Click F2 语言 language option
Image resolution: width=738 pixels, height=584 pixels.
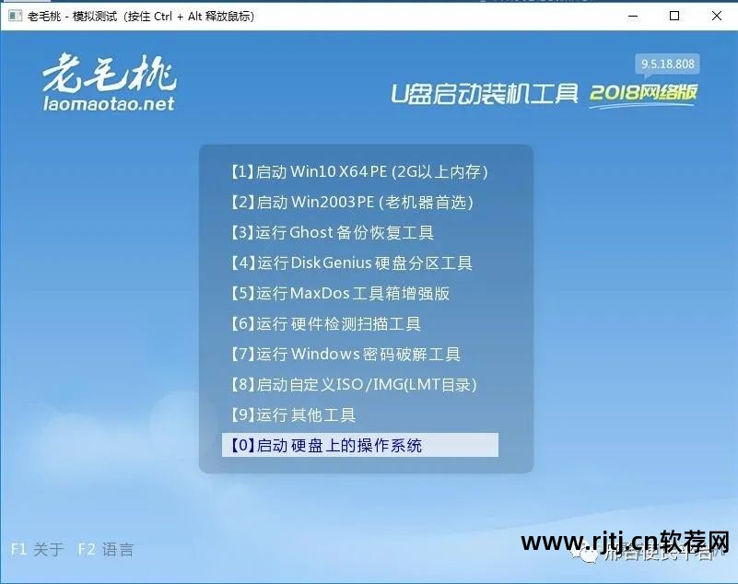point(106,549)
